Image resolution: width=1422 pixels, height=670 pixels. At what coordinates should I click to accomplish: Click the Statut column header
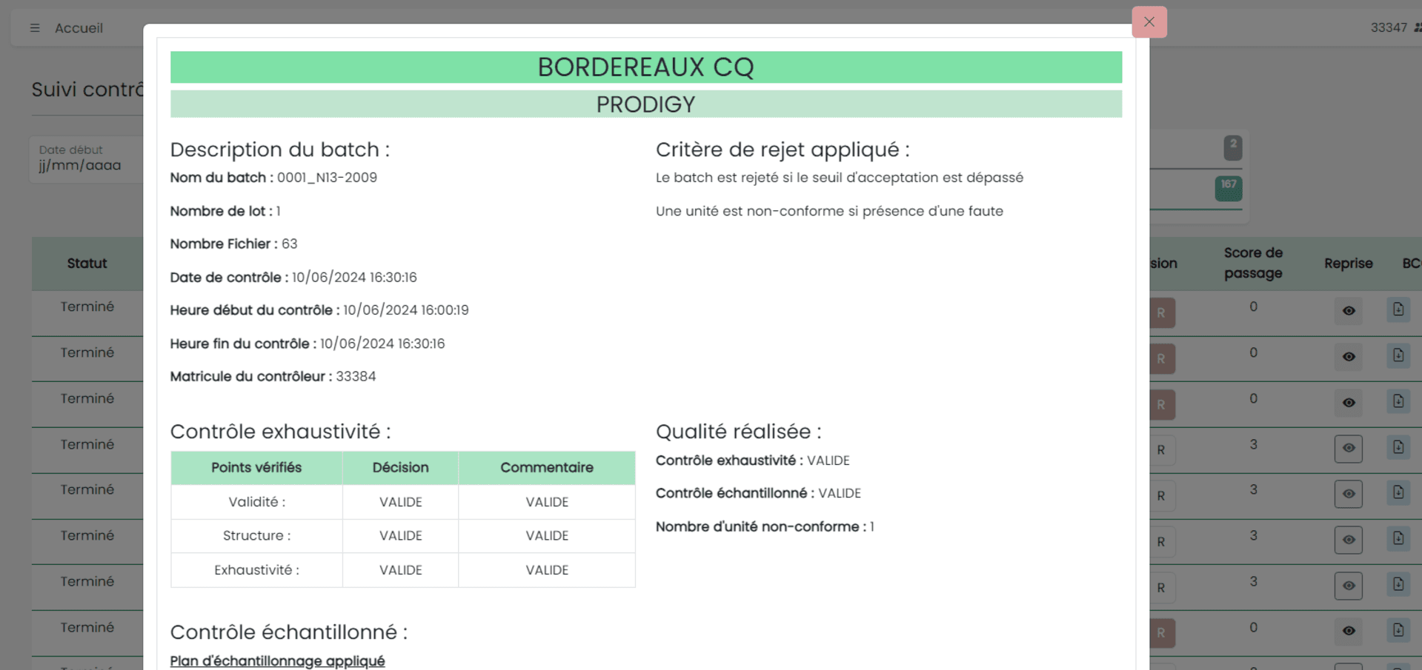[87, 263]
